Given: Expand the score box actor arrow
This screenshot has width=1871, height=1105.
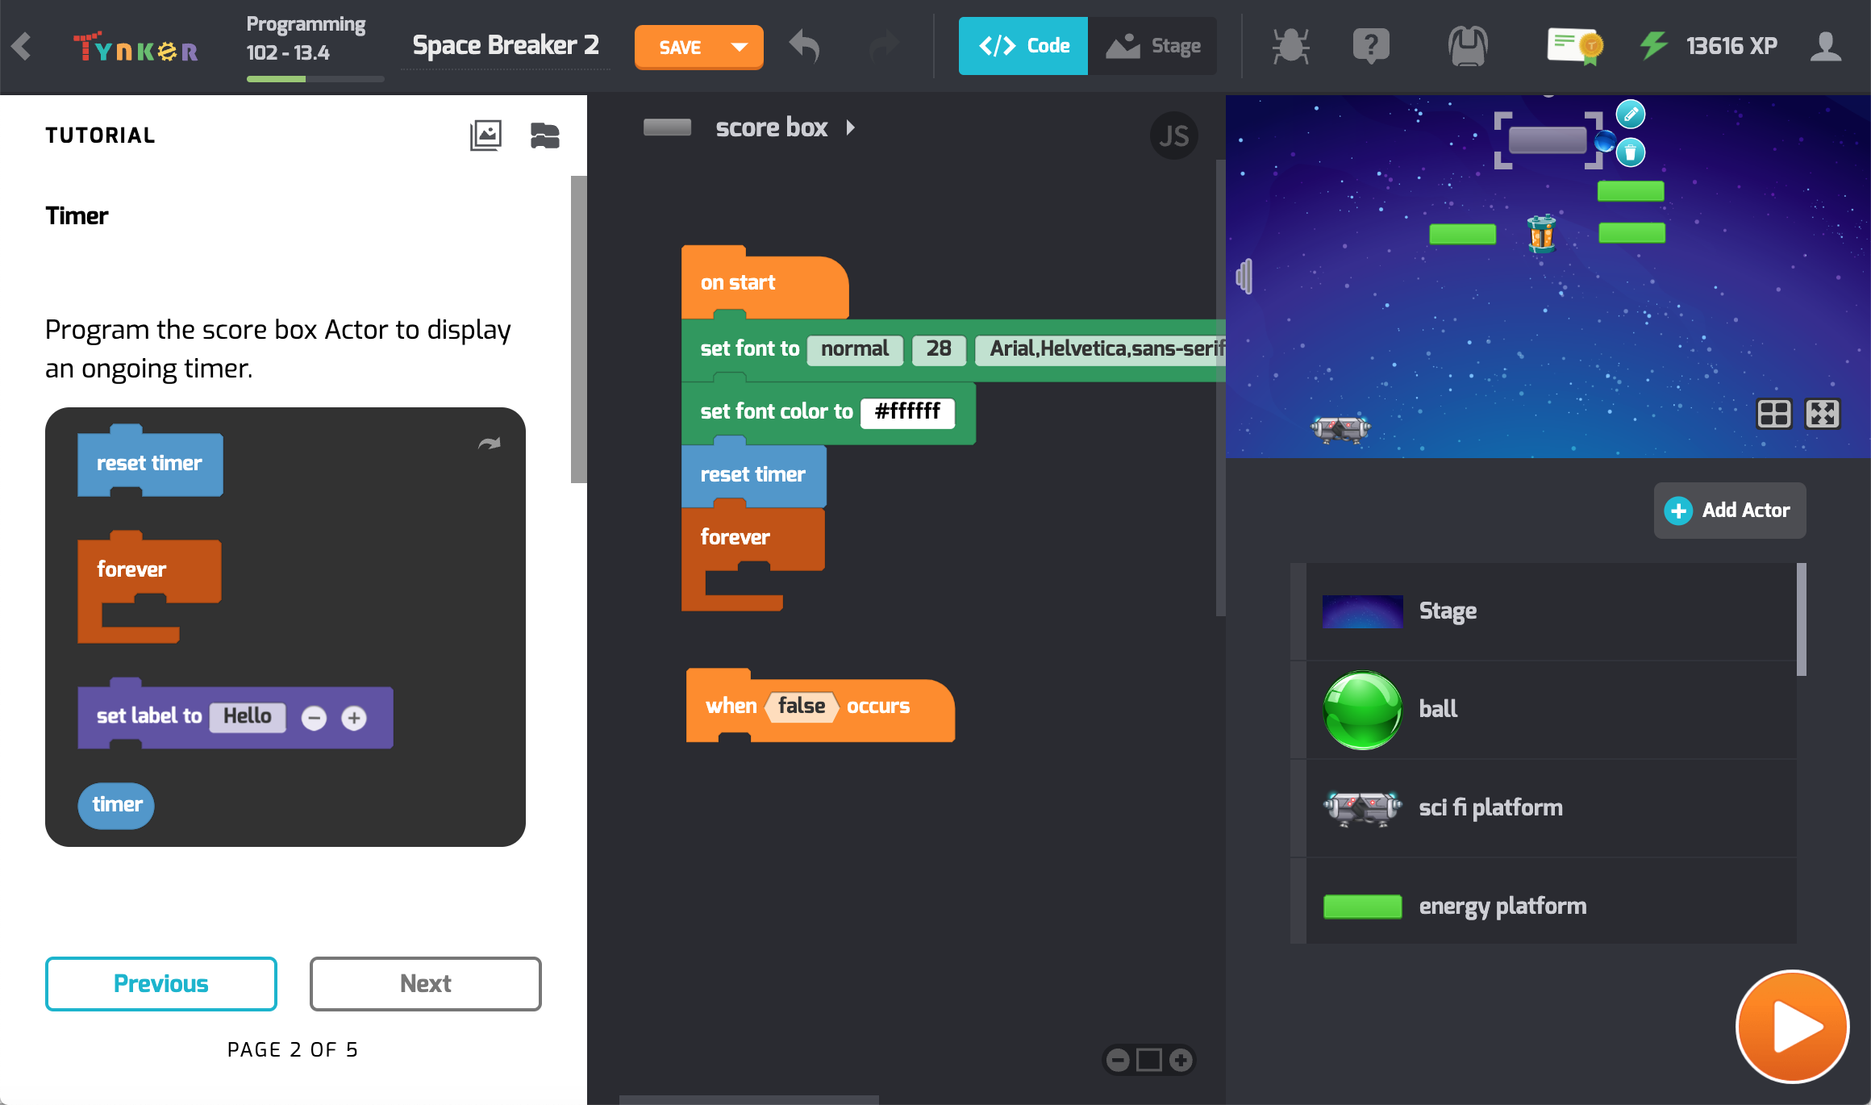Looking at the screenshot, I should (850, 127).
